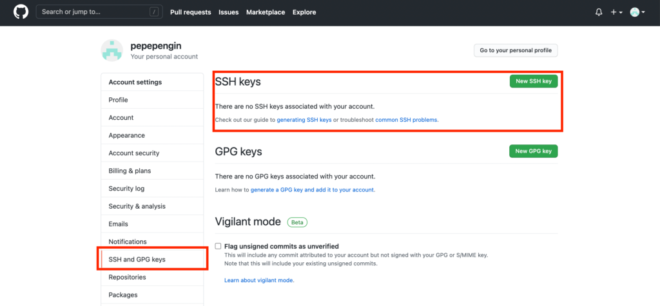Select Account in settings sidebar
The width and height of the screenshot is (660, 306).
click(x=152, y=117)
